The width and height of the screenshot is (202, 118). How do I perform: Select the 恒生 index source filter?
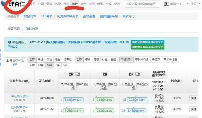(x=57, y=59)
